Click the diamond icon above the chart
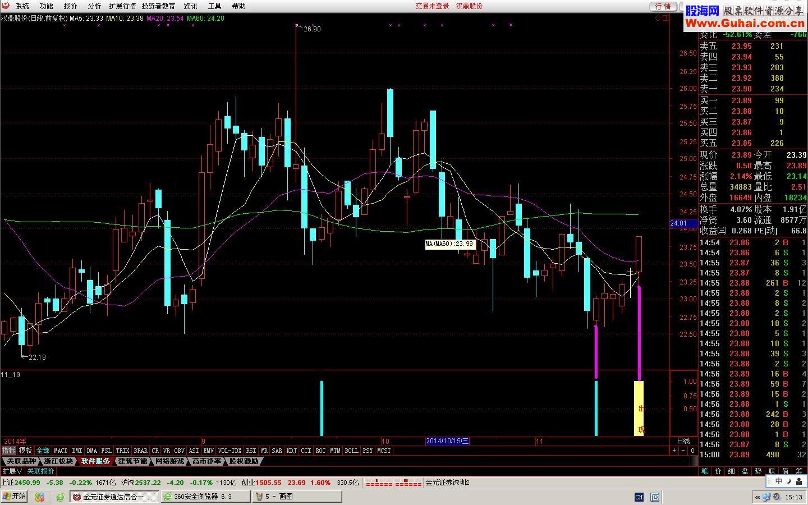 [x=658, y=18]
